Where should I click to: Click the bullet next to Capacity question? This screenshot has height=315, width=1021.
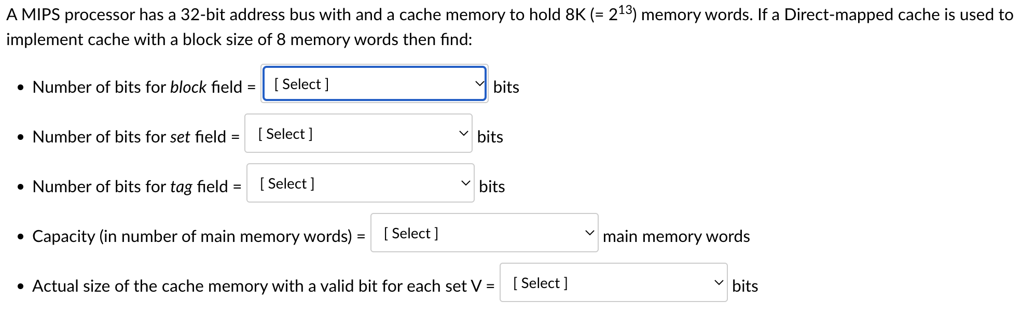point(20,237)
